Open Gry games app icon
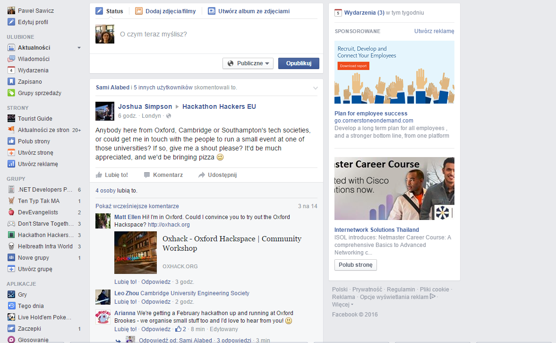This screenshot has height=343, width=556. [x=11, y=295]
